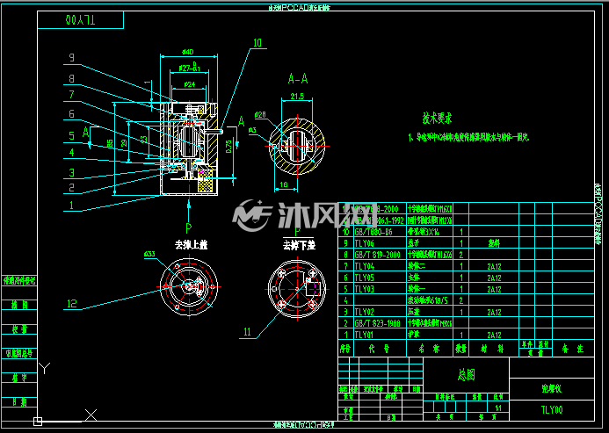Click the TLY01 row in parts list
This screenshot has width=609, height=433.
point(466,335)
